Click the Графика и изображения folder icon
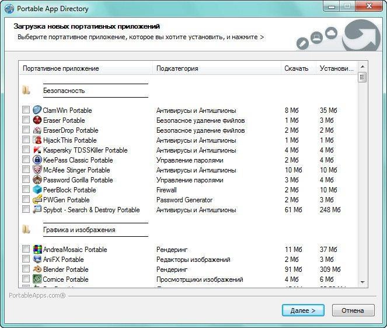The image size is (387, 328). point(26,229)
